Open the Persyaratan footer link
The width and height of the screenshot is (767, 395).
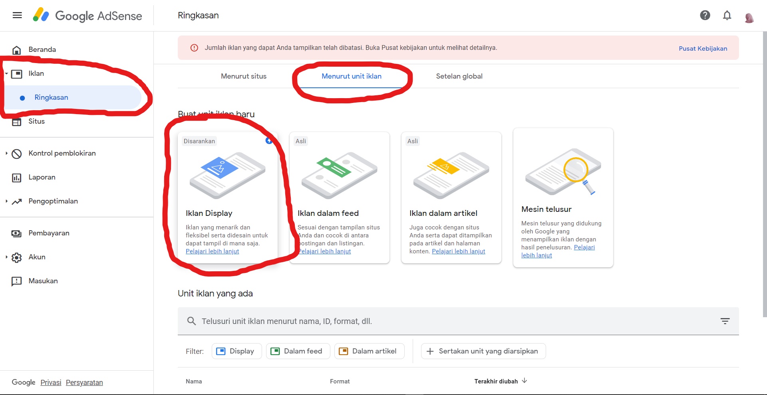point(84,383)
